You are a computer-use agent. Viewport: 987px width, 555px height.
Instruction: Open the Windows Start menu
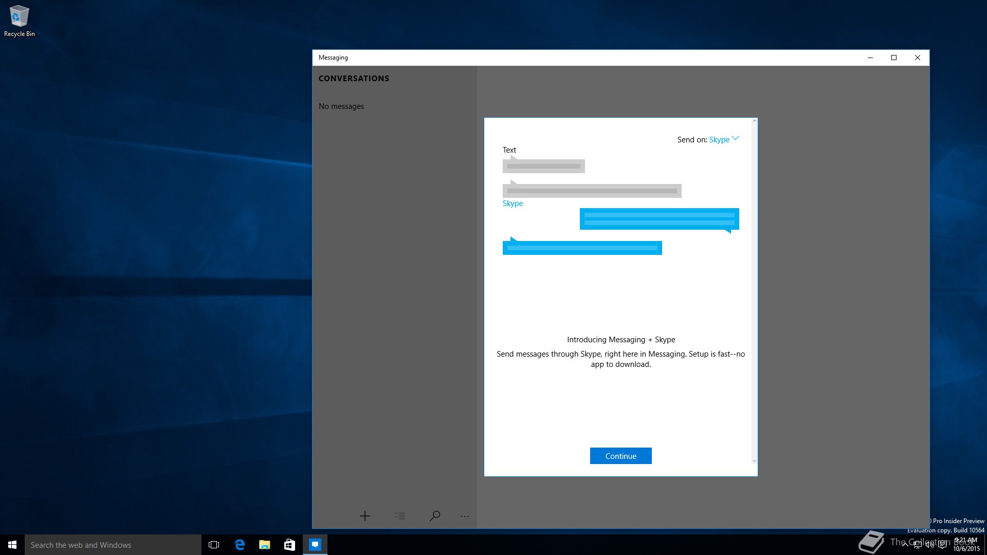pos(12,545)
